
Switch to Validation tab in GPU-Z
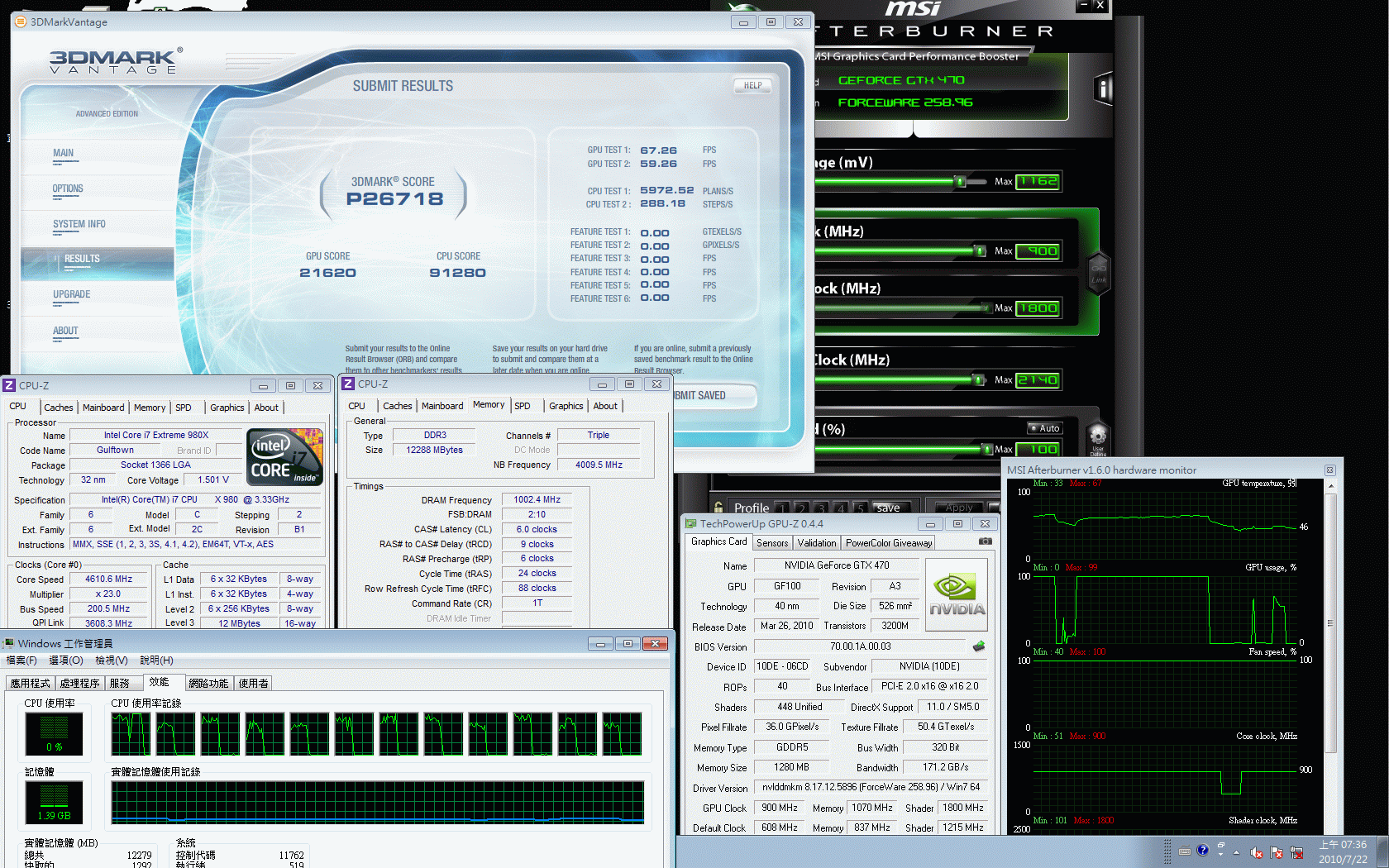point(817,543)
